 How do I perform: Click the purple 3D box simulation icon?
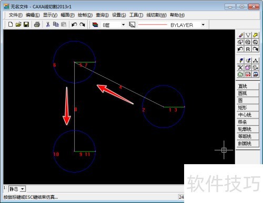(x=248, y=68)
